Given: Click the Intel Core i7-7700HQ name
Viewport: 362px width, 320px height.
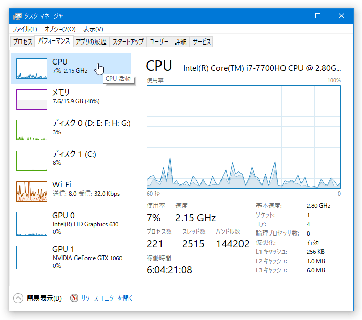Looking at the screenshot, I should tap(262, 68).
